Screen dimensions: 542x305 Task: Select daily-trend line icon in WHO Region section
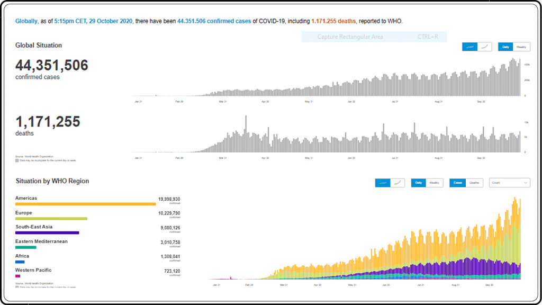[383, 183]
